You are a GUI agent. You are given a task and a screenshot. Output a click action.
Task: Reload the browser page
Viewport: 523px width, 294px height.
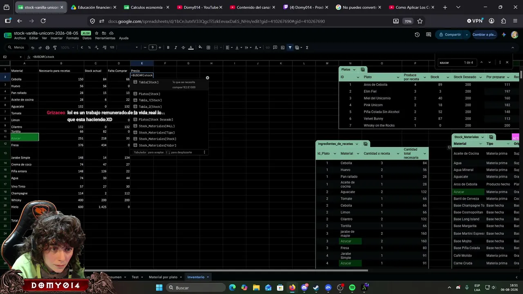tap(43, 21)
